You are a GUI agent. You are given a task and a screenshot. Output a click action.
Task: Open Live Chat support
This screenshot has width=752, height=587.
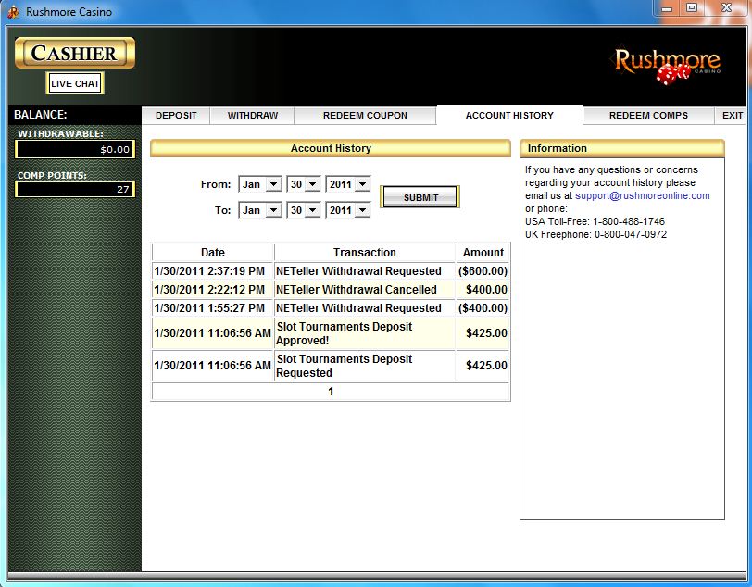click(x=75, y=83)
